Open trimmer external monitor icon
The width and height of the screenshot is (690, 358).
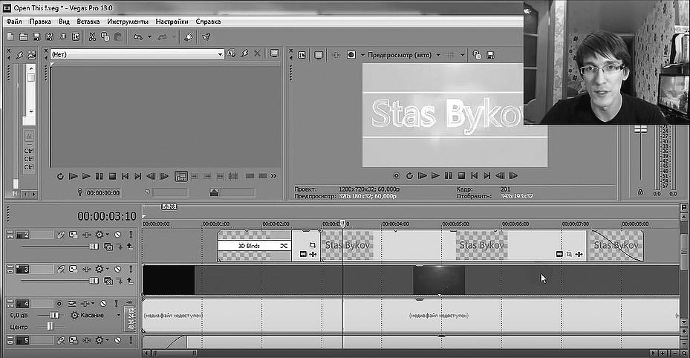pyautogui.click(x=275, y=53)
